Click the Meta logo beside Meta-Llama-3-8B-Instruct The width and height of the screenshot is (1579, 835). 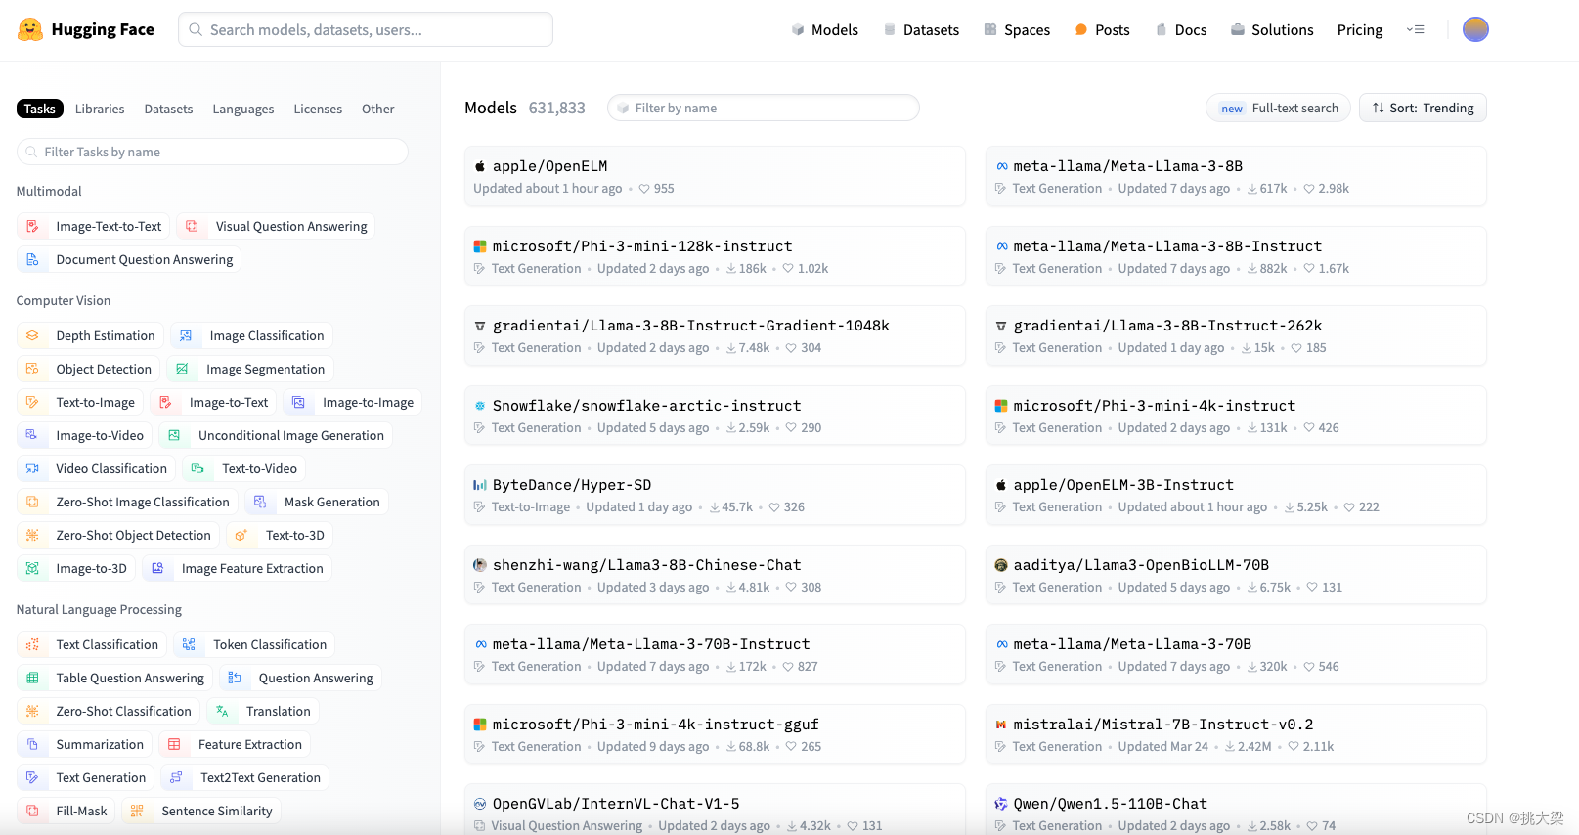[x=1001, y=246]
